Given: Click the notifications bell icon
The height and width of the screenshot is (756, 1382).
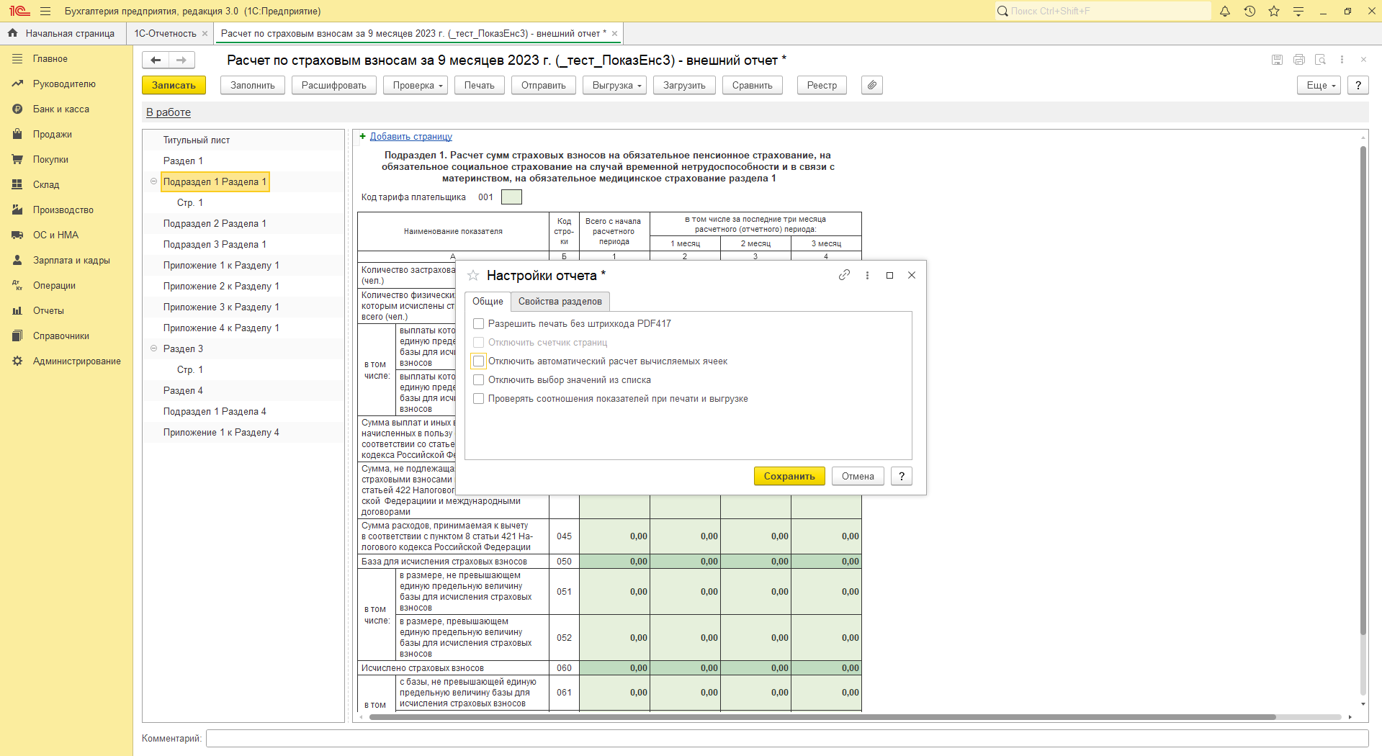Looking at the screenshot, I should click(1225, 12).
